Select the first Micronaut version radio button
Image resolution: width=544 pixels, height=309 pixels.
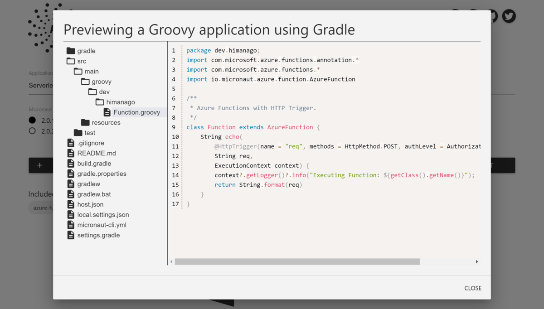(32, 120)
